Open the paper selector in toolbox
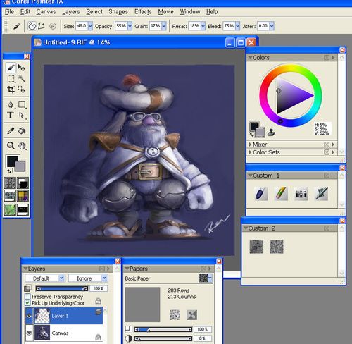Screen dimensions: 352x344 coord(10,183)
